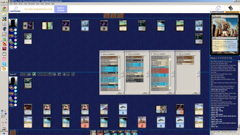Click the opponent's avatar portrait
240x135 pixels.
tap(13, 23)
